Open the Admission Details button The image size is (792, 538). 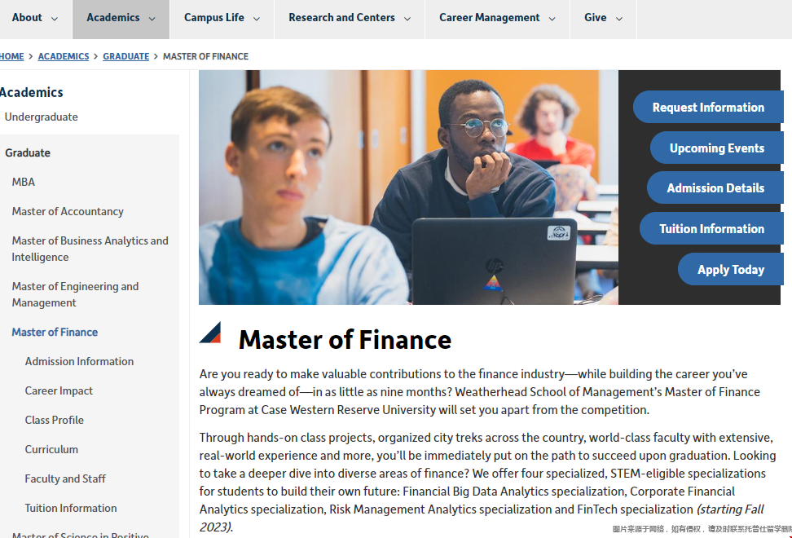[x=715, y=188]
